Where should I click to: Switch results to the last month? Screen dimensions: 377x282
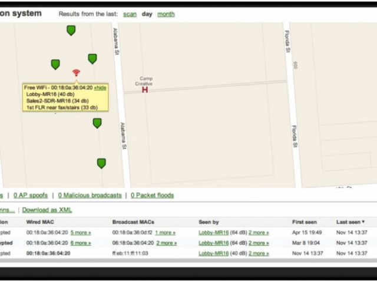click(x=166, y=14)
